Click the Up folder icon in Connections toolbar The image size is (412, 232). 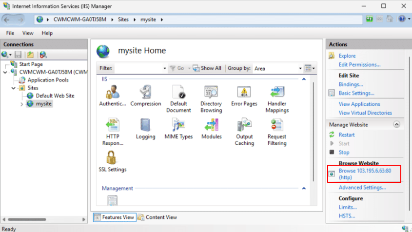coord(31,55)
